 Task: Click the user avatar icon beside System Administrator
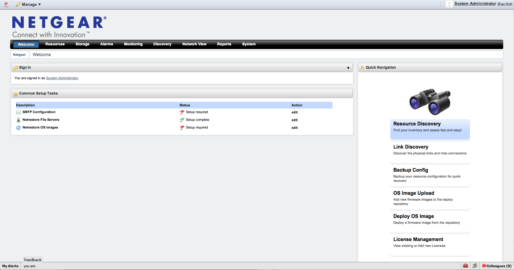pos(449,4)
